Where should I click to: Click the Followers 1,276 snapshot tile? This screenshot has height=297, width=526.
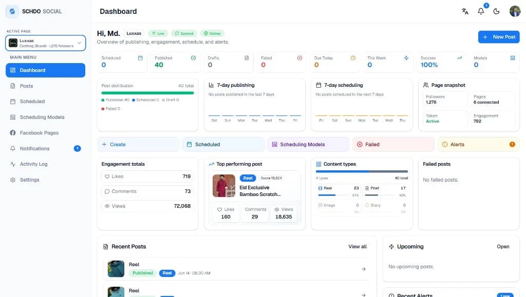(445, 100)
